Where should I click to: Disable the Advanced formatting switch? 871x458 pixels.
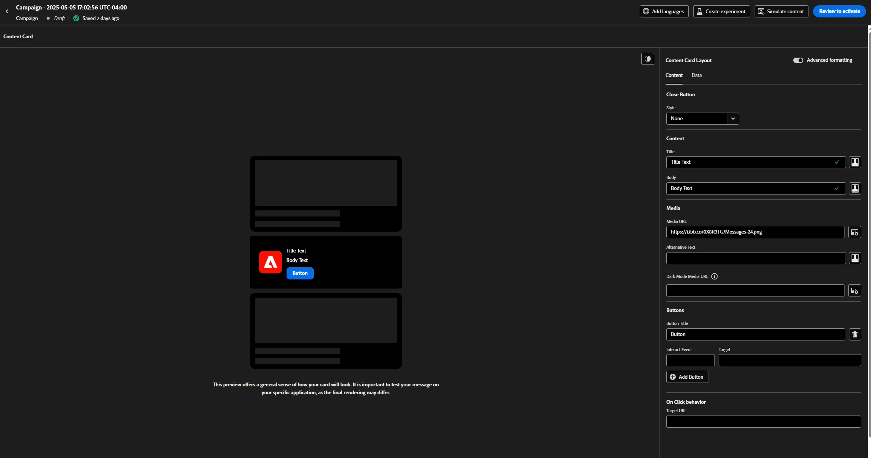coord(798,60)
